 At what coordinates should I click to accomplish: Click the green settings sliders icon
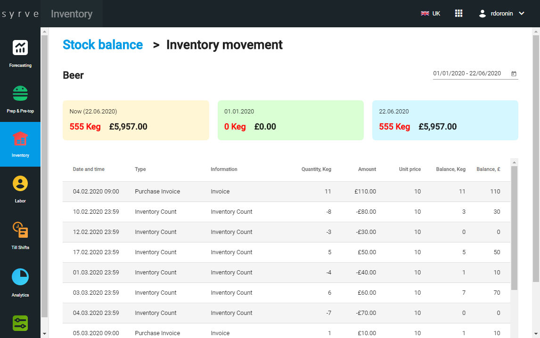pyautogui.click(x=20, y=323)
